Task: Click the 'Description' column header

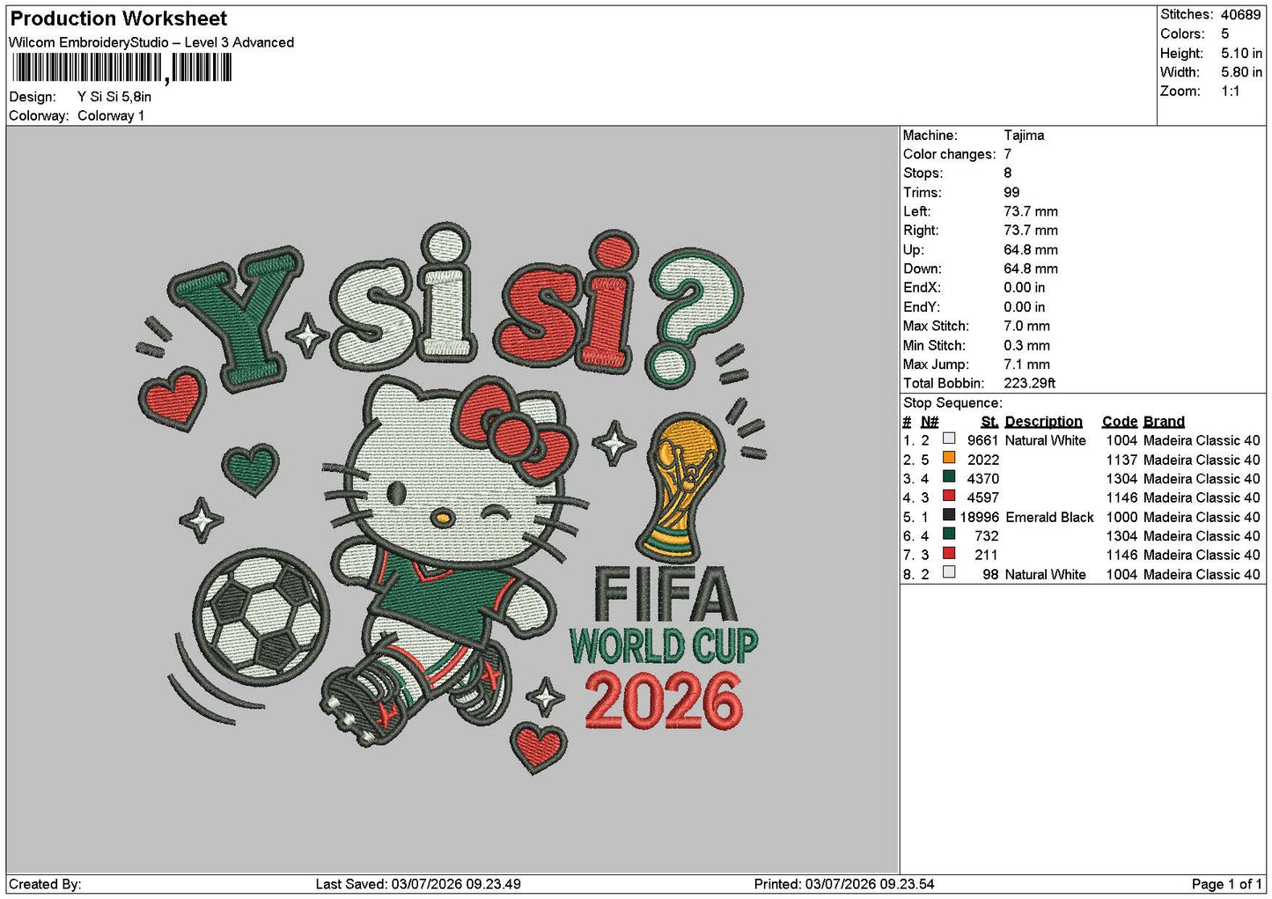Action: (1043, 422)
